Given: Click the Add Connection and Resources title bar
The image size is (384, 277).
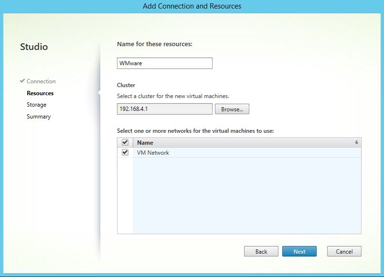Looking at the screenshot, I should pos(192,6).
